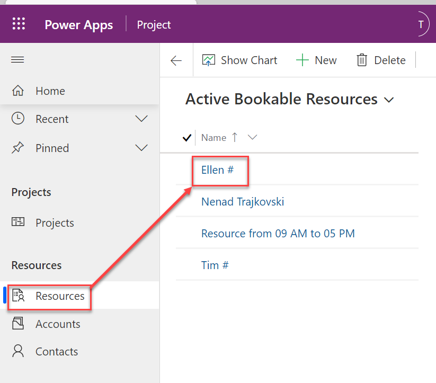
Task: Open Contacts in the sidebar
Action: coord(56,352)
